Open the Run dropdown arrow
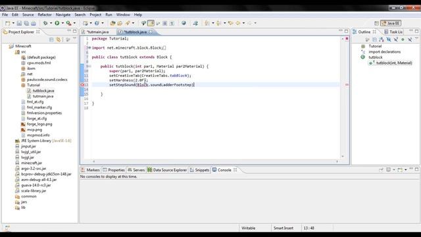421x237 pixels. pos(62,24)
